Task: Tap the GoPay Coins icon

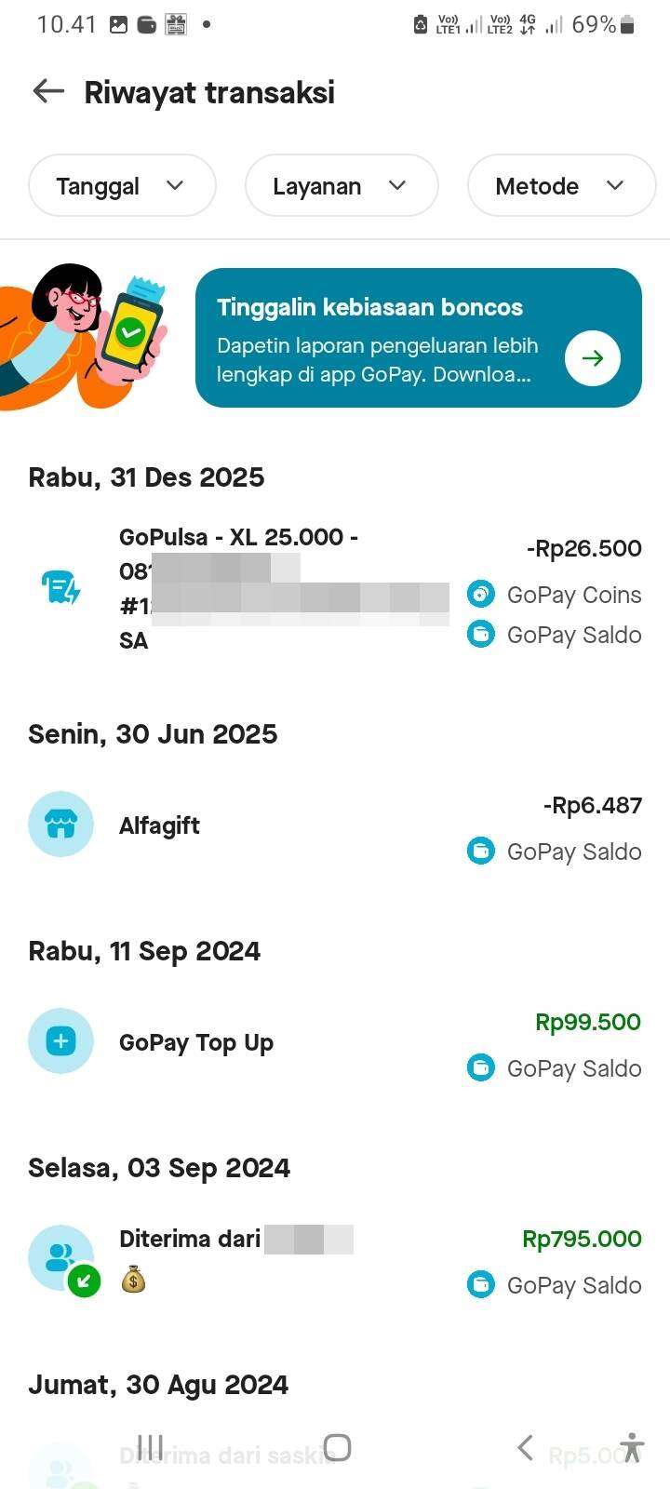Action: click(x=481, y=594)
